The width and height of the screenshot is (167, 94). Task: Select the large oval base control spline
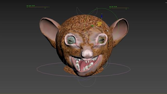84,69
